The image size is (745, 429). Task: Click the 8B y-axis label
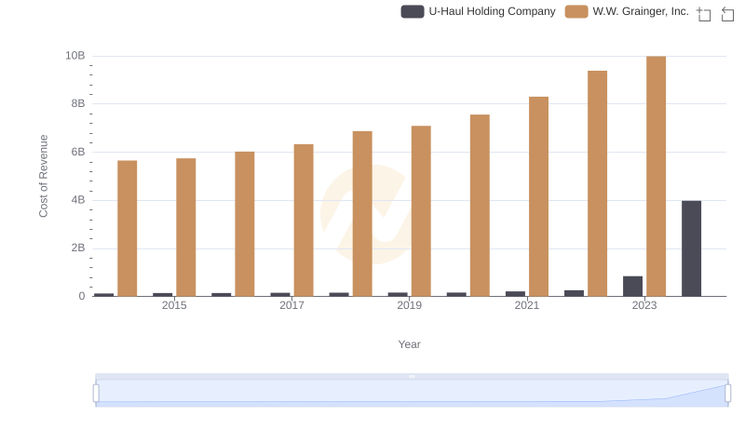coord(78,103)
